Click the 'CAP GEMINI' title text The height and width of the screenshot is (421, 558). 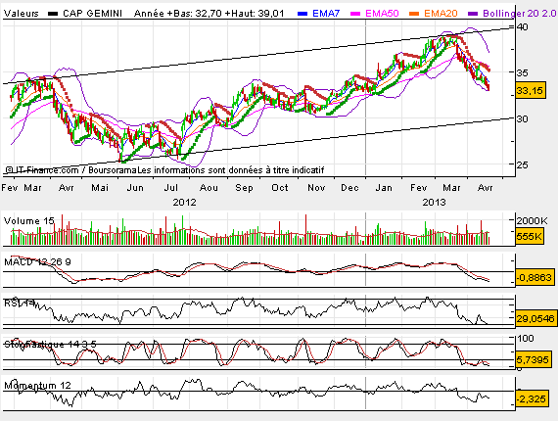coord(93,14)
